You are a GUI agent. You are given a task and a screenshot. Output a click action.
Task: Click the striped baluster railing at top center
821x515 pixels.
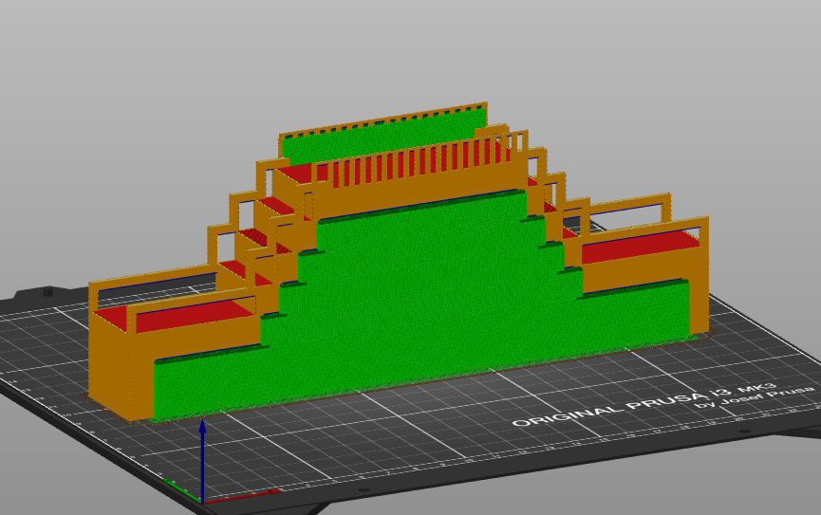click(x=408, y=165)
